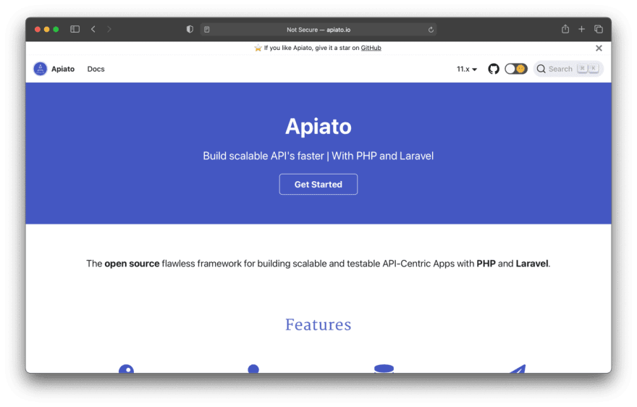Screen dimensions: 637x407
Task: Click the Apiato logo icon
Action: point(41,69)
